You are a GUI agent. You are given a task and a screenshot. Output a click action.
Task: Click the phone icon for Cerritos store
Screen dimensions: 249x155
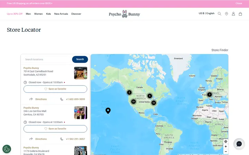click(x=62, y=139)
